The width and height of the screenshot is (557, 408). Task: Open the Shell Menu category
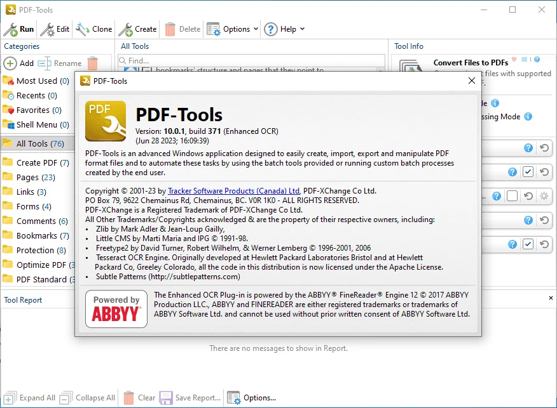pos(36,125)
